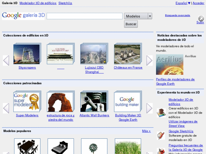
Task: Open the Lujiazui CBD Shanghai thumbnail
Action: [94, 54]
